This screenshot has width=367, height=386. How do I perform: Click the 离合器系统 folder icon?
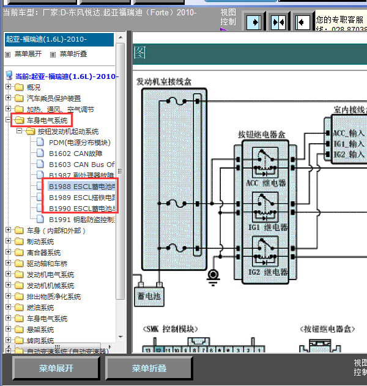point(19,252)
